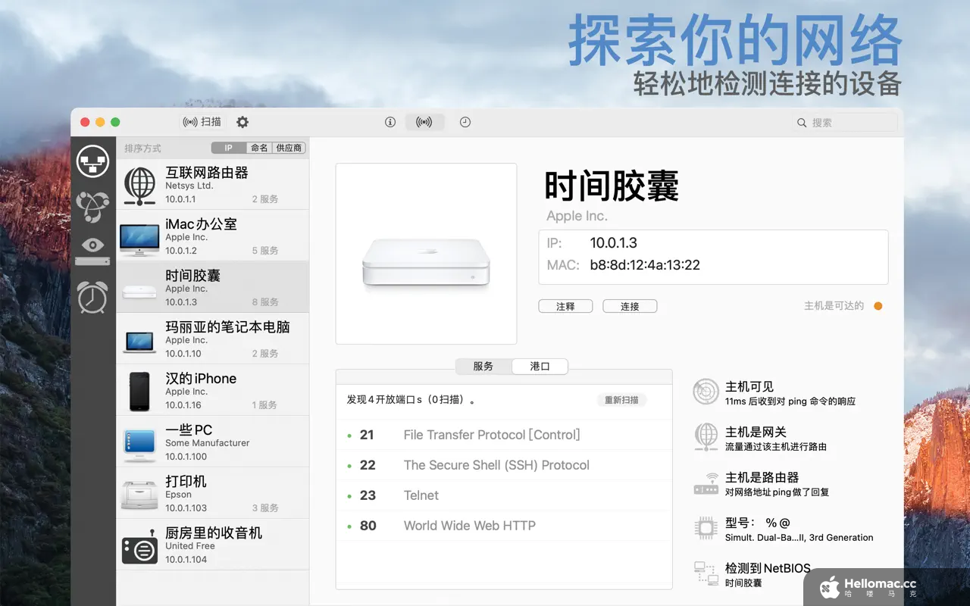
Task: Select 玛丽亚的笔记本电脑 device row
Action: [x=213, y=339]
